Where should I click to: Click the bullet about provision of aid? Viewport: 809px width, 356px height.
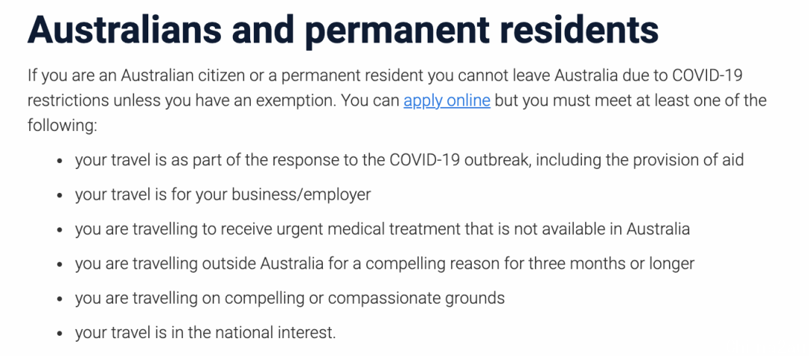410,160
